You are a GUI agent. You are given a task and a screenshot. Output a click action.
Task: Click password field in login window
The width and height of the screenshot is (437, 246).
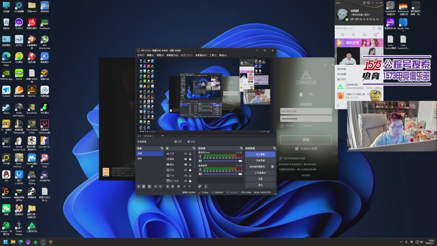306,119
